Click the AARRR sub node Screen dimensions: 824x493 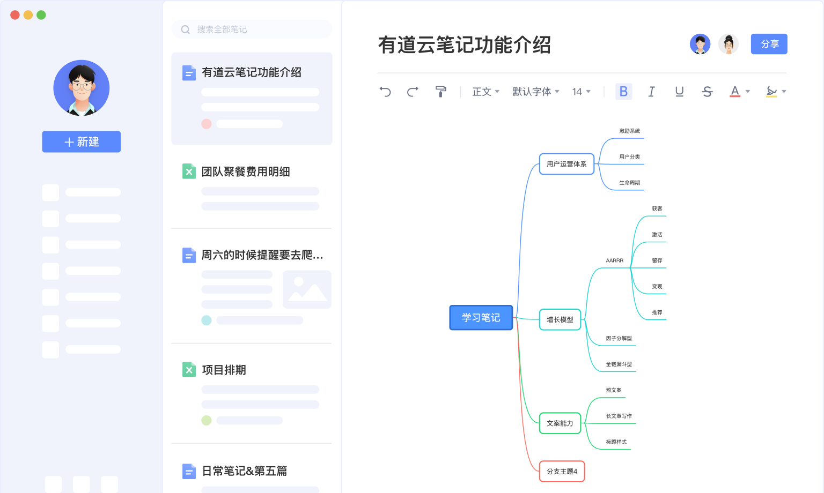tap(615, 260)
